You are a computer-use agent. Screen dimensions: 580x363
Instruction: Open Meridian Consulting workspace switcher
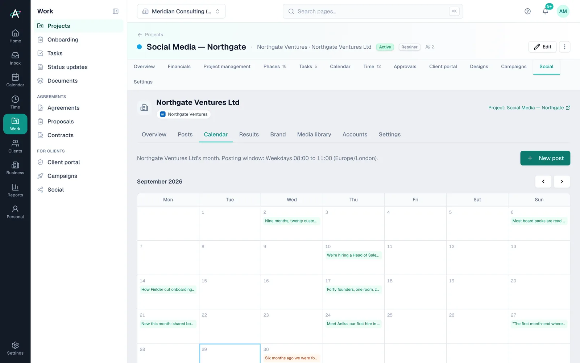click(181, 11)
